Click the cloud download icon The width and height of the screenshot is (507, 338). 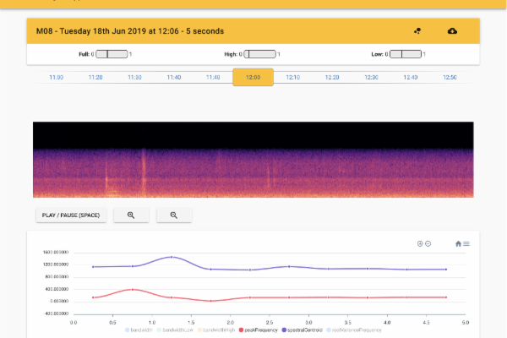[452, 31]
